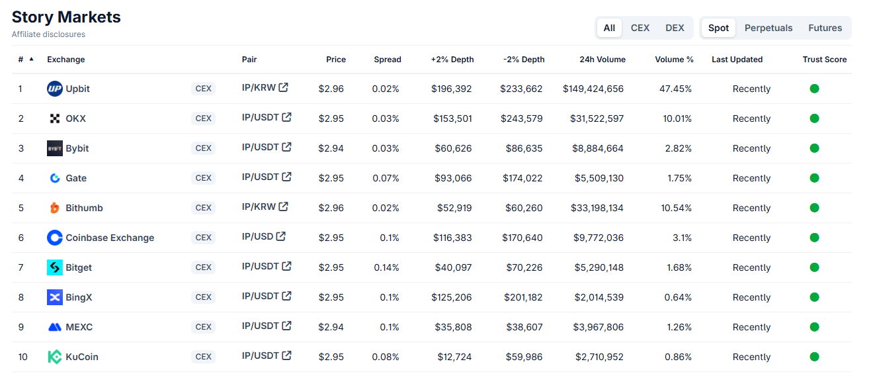Click the OKX exchange logo icon
871x380 pixels.
click(x=55, y=119)
